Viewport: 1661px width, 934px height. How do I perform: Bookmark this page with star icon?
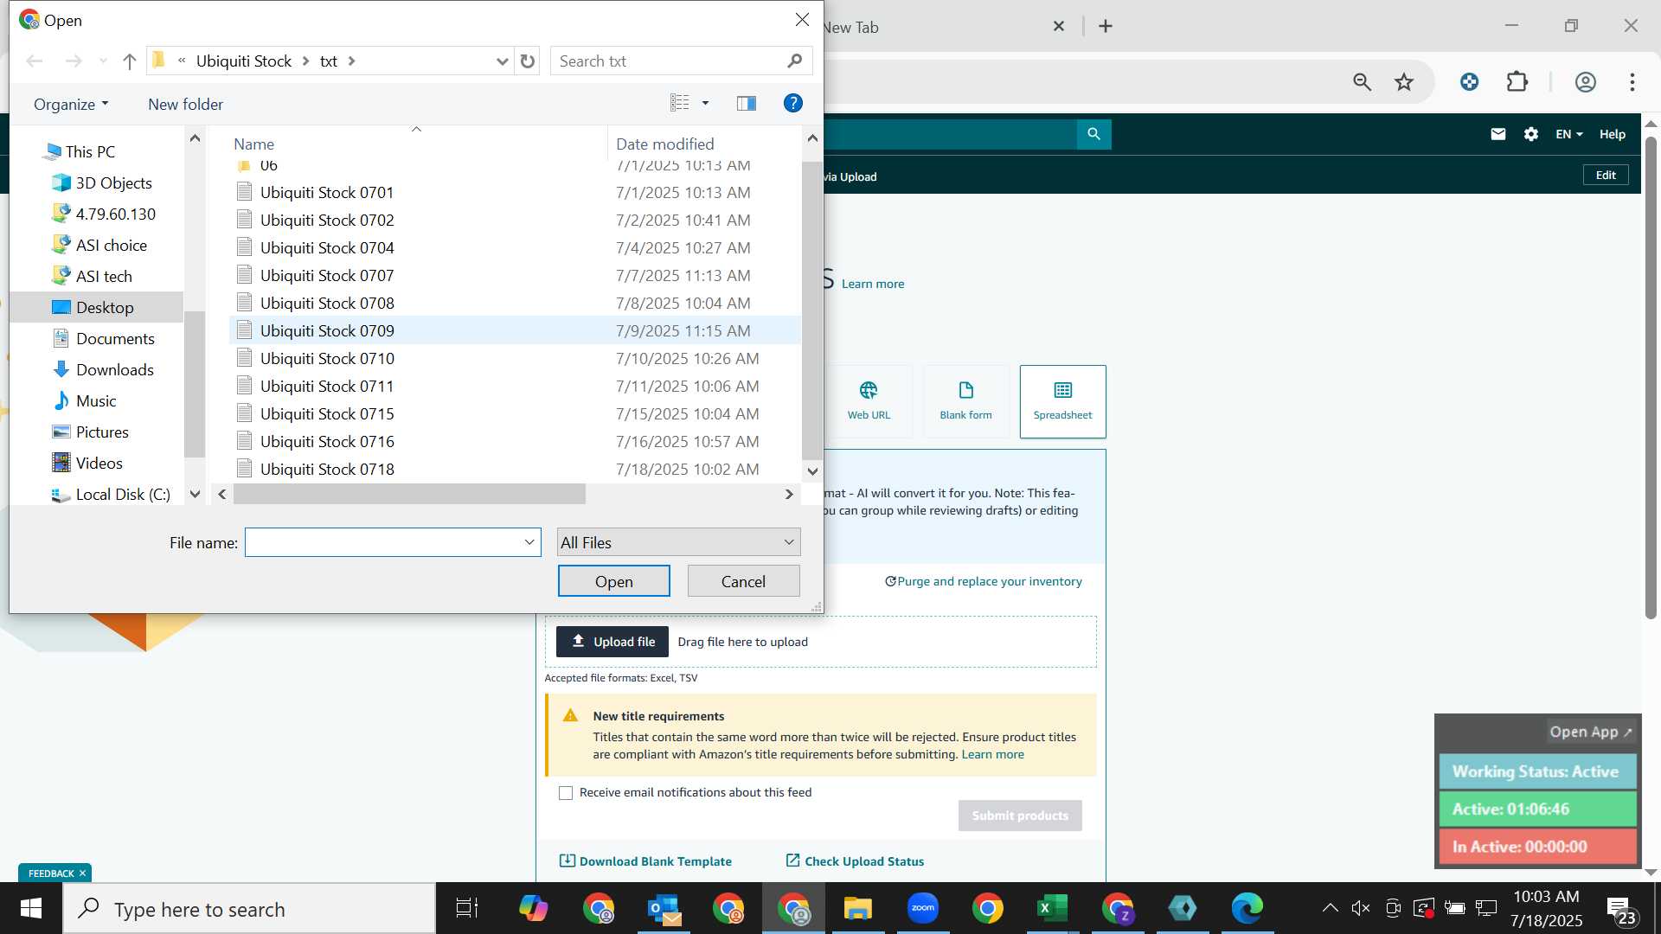(x=1404, y=82)
